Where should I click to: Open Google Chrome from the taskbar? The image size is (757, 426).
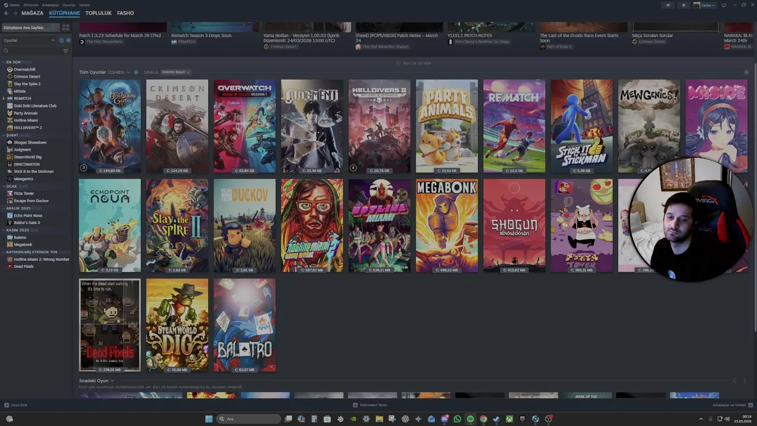(483, 419)
